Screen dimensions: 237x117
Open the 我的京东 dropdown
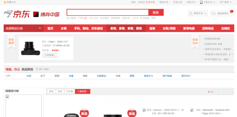pyautogui.click(x=198, y=13)
